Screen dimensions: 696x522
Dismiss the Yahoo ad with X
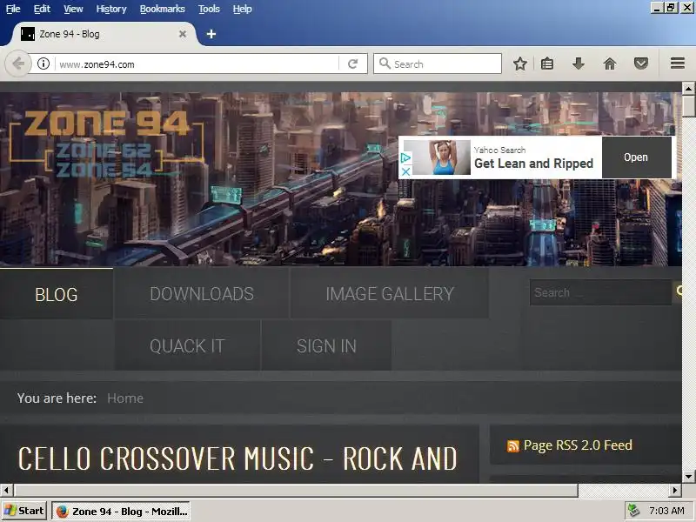tap(405, 171)
